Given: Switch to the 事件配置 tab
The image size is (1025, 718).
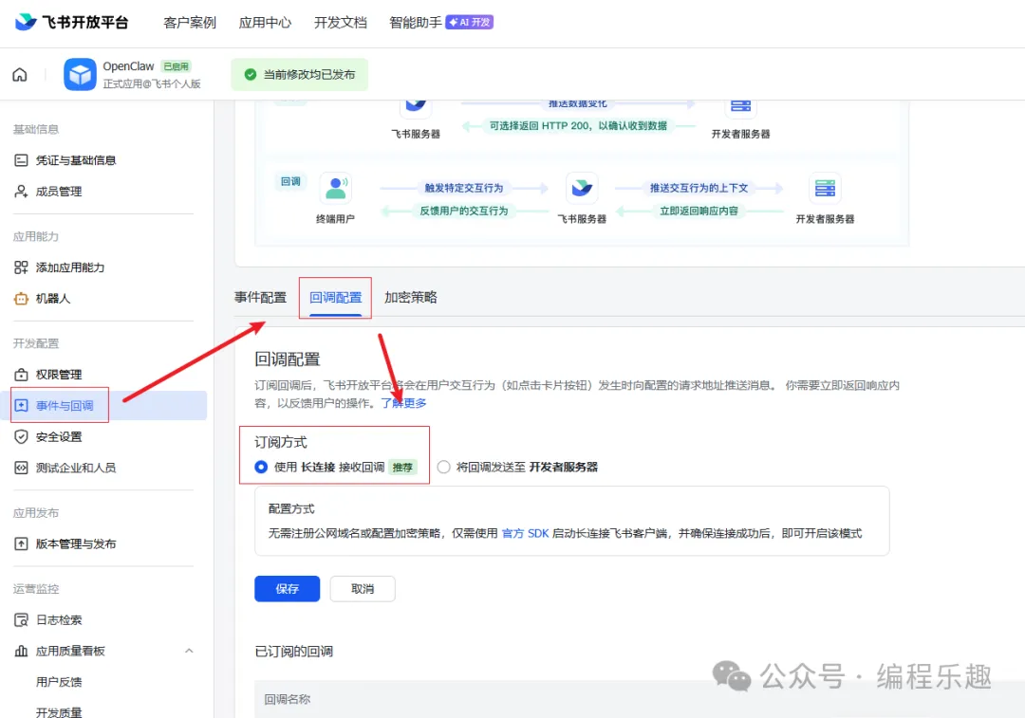Looking at the screenshot, I should (x=260, y=297).
